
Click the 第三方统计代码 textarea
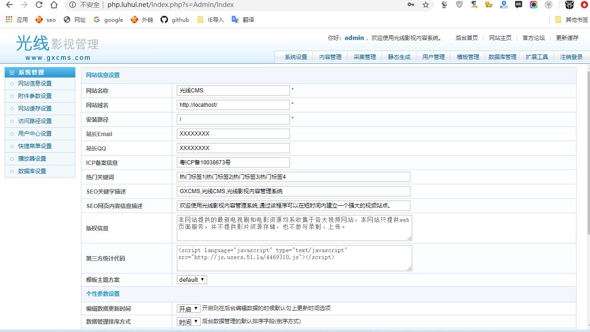click(x=295, y=258)
